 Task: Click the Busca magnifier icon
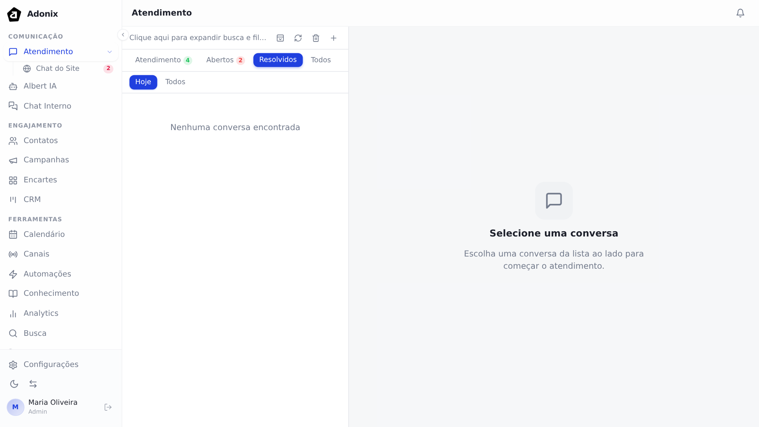pyautogui.click(x=13, y=334)
